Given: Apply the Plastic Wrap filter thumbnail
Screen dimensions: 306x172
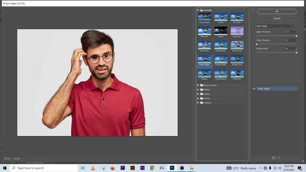Looking at the screenshot, I should [x=237, y=45].
